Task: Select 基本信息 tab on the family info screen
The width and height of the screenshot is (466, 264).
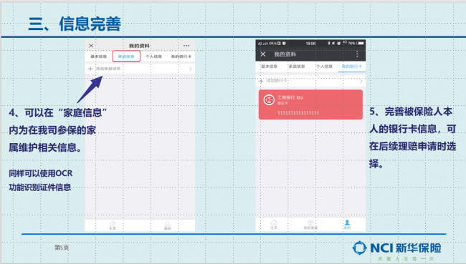Action: (x=99, y=57)
